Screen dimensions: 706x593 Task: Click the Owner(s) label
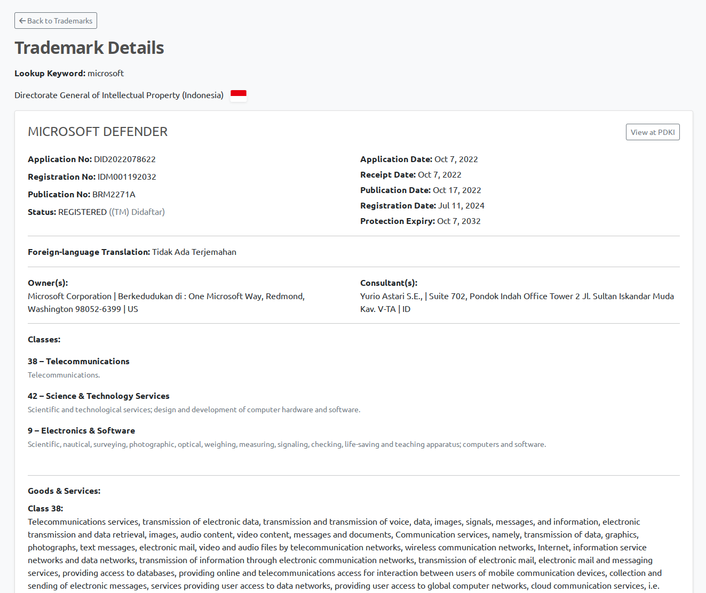47,283
